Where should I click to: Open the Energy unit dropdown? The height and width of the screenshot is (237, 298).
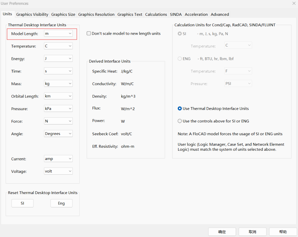coord(58,59)
